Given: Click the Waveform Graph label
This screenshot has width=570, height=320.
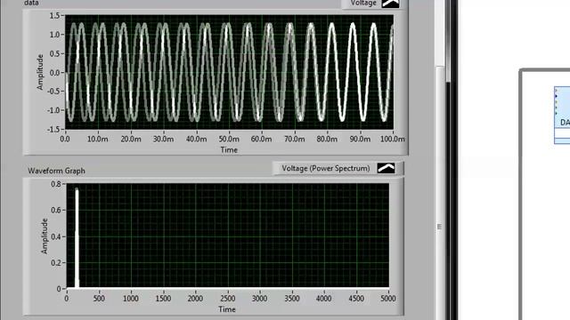Looking at the screenshot, I should [x=56, y=171].
